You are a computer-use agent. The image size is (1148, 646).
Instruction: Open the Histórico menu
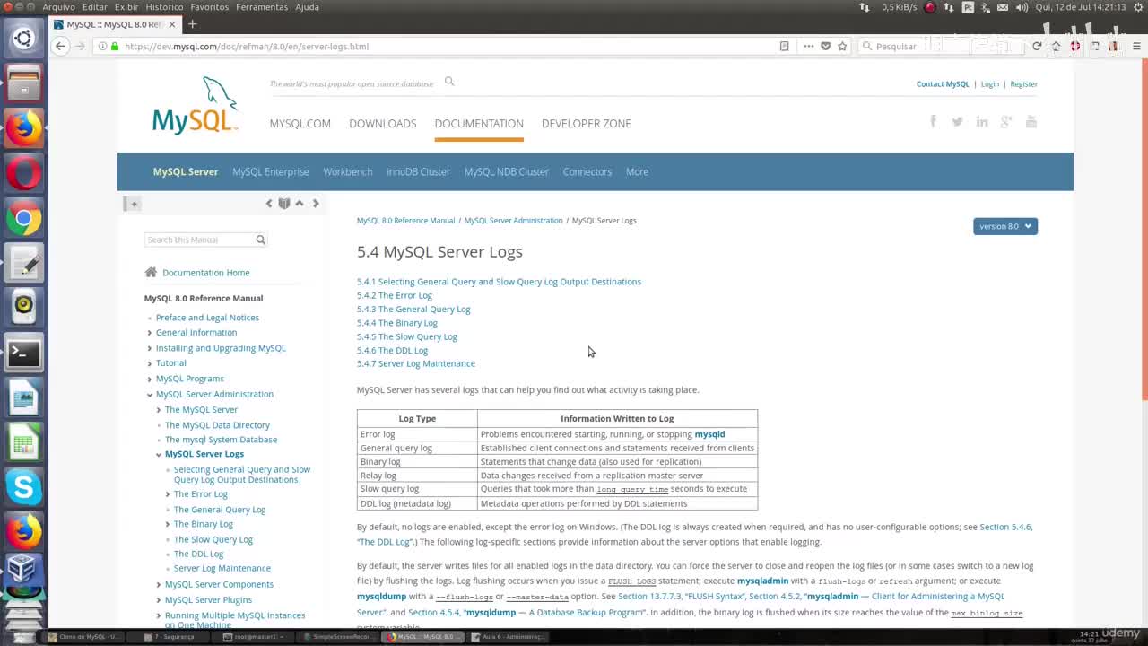[x=164, y=7]
